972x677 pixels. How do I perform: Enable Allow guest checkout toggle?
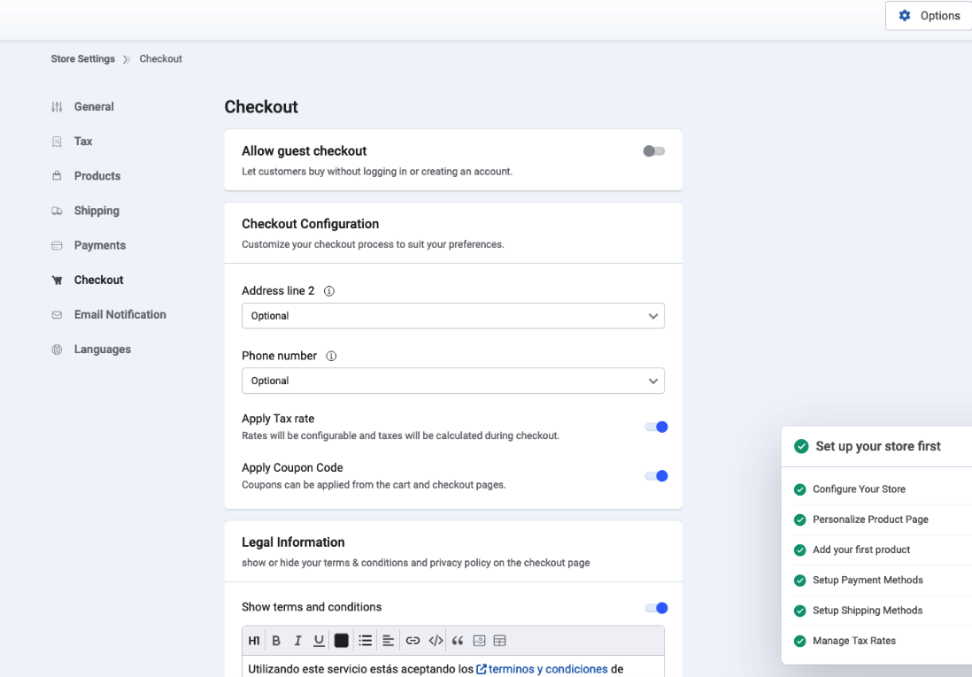(x=654, y=151)
